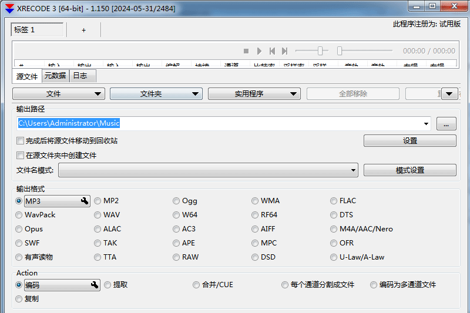Image resolution: width=470 pixels, height=313 pixels.
Task: Enable 'create files in source folder' checkbox
Action: pos(20,156)
